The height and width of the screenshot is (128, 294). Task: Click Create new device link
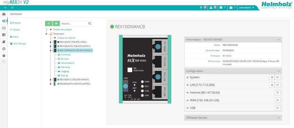coord(66,38)
